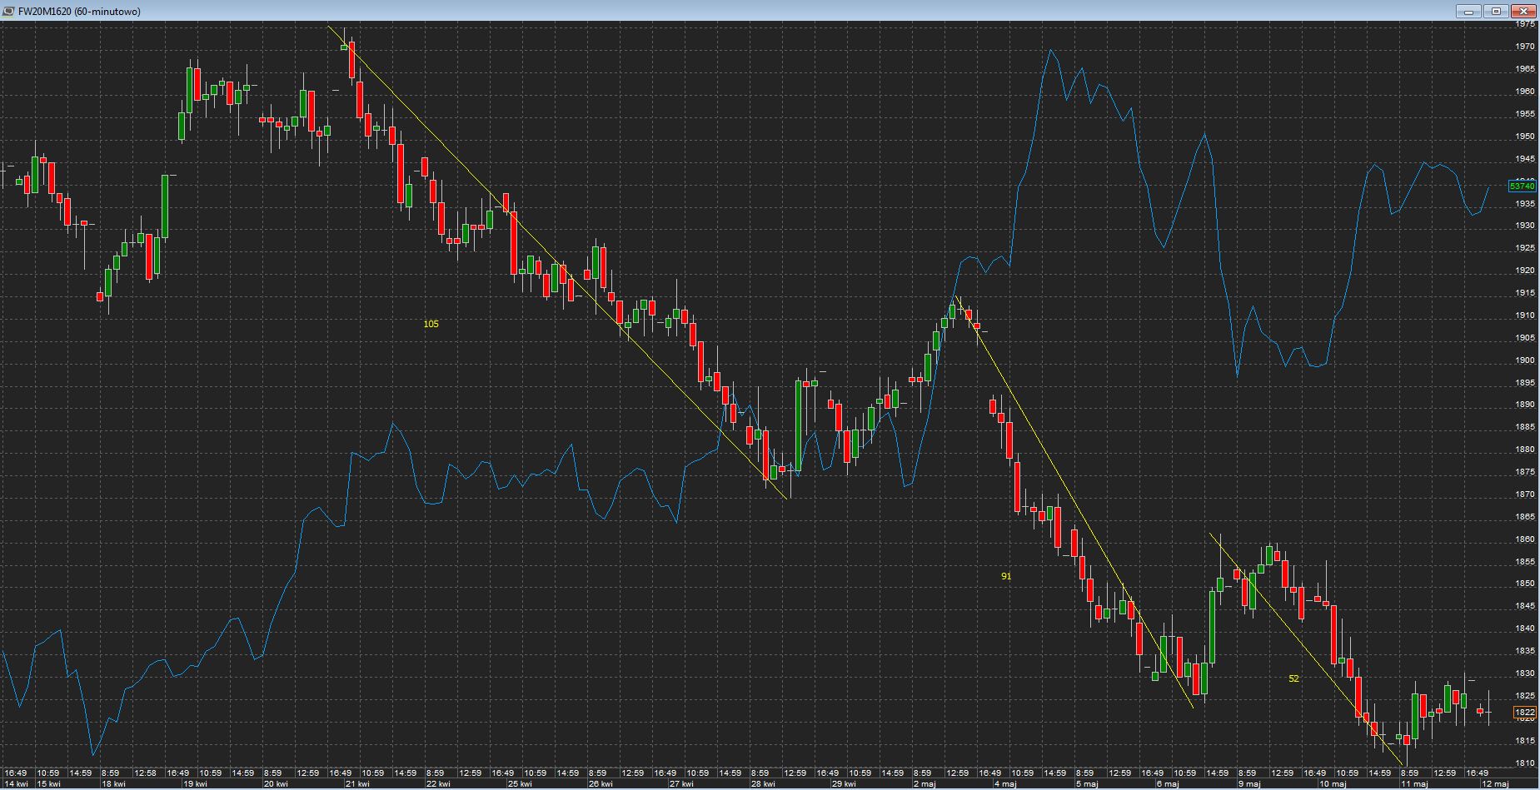Select the yellow '105' trend line label
Screen dimensions: 1540x790
tap(431, 324)
